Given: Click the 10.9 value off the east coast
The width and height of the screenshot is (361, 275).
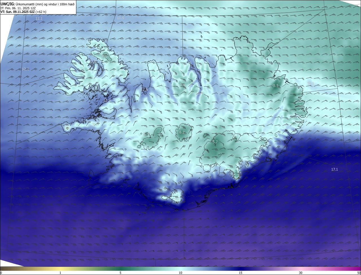Looking at the screenshot, I should (311, 84).
